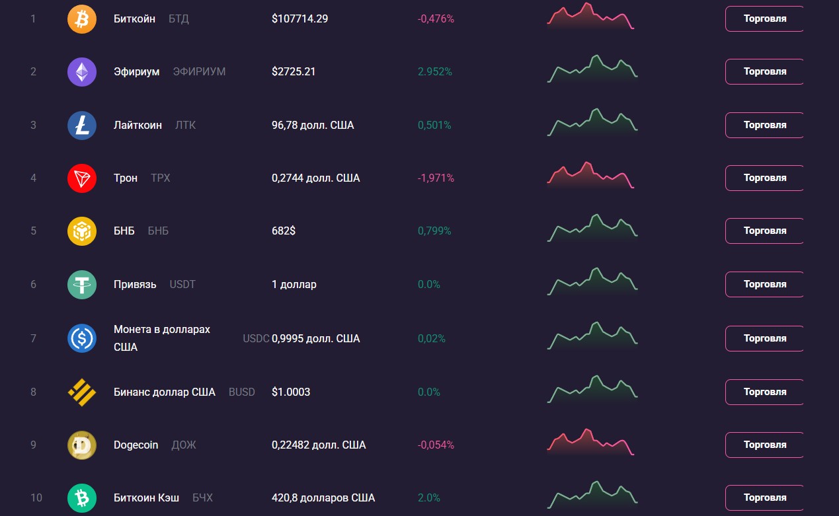Click the БНБ coin name
The height and width of the screenshot is (516, 839).
click(x=124, y=231)
